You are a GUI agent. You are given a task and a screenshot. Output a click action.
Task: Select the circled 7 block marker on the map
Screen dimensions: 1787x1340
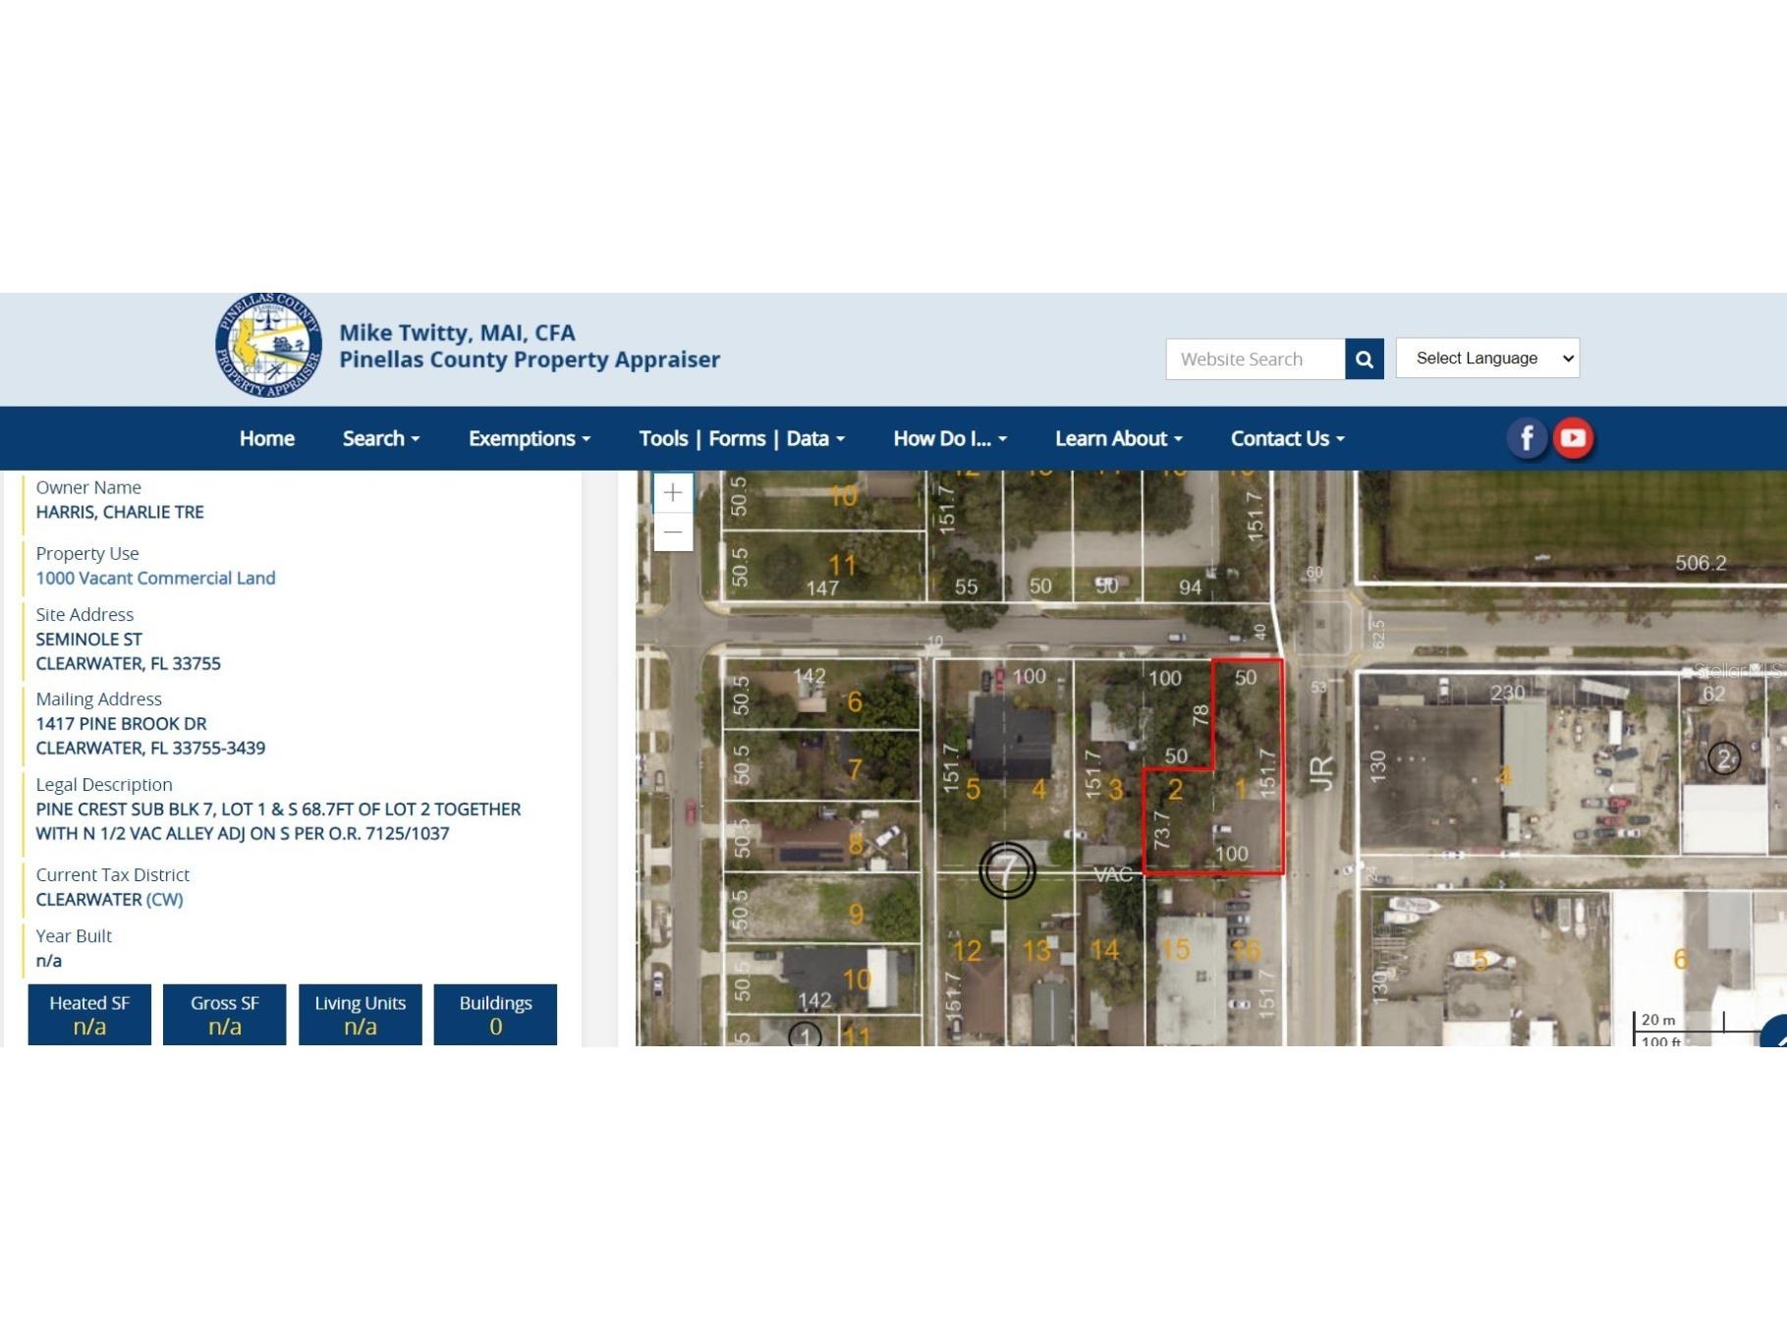[x=1008, y=868]
